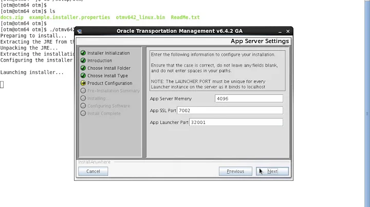Viewport: 370px width, 207px height.
Task: Click 'Launching installer...' line in terminal
Action: pos(32,72)
